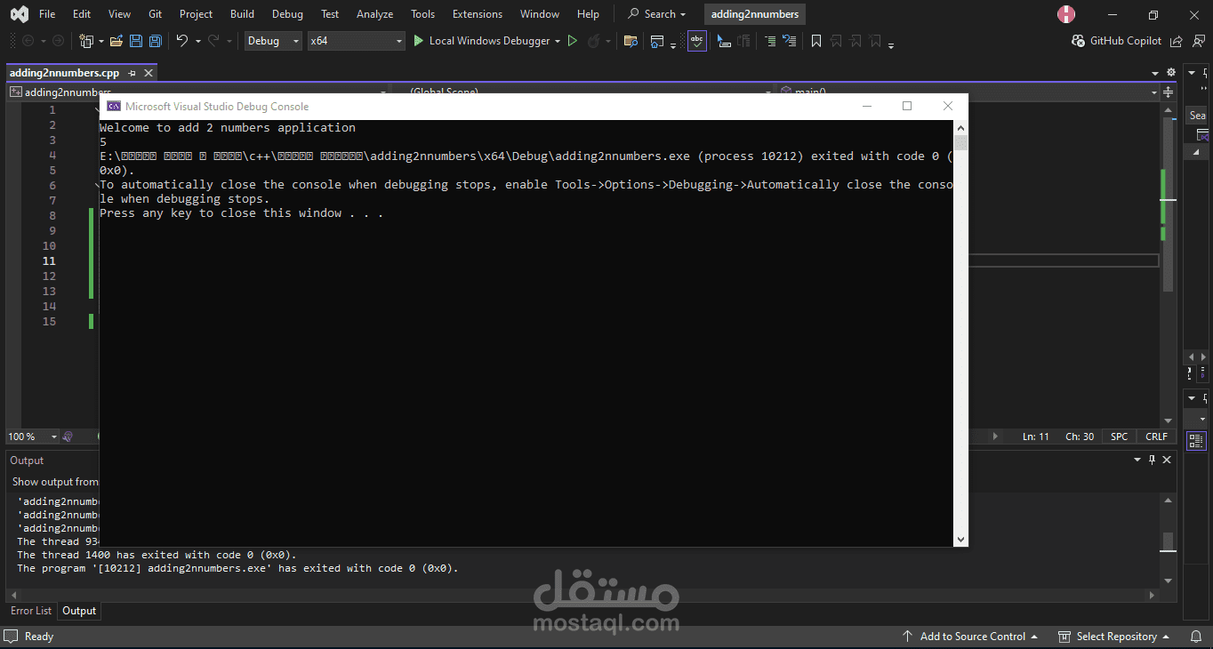The height and width of the screenshot is (649, 1213).
Task: Click the properties list icon in right panel
Action: (x=1197, y=440)
